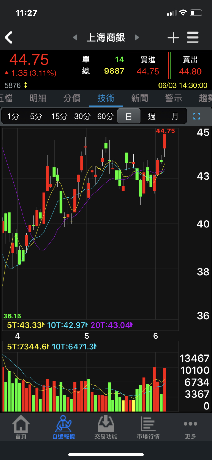Tap the 44.75 last price
This screenshot has width=212, height=460.
[29, 60]
